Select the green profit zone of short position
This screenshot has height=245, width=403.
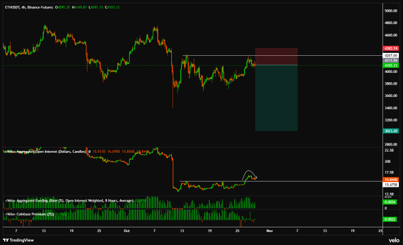pyautogui.click(x=276, y=98)
